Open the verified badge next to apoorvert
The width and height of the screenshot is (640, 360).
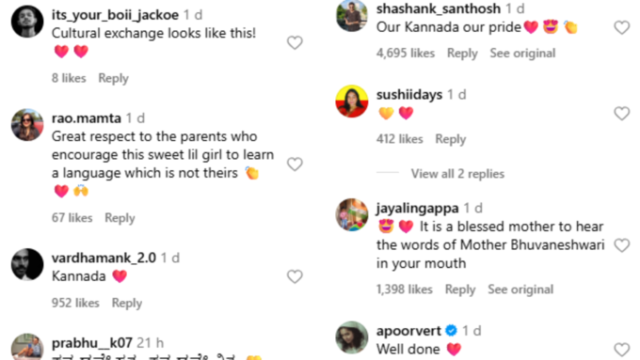[x=451, y=330]
